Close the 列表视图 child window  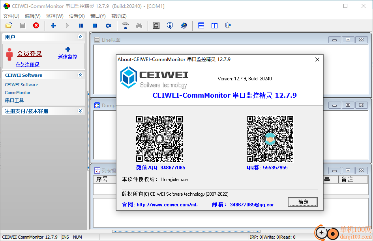click(361, 171)
